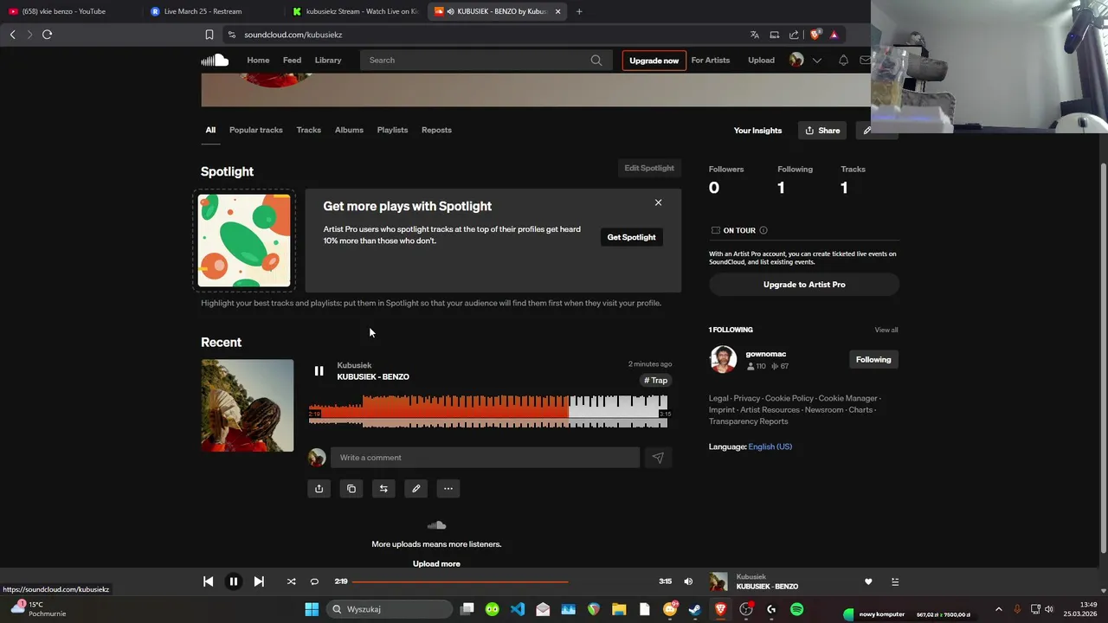
Task: Switch to Tracks tab
Action: tap(308, 130)
